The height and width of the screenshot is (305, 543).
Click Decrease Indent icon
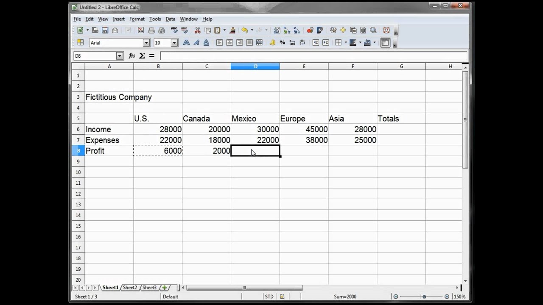click(316, 43)
